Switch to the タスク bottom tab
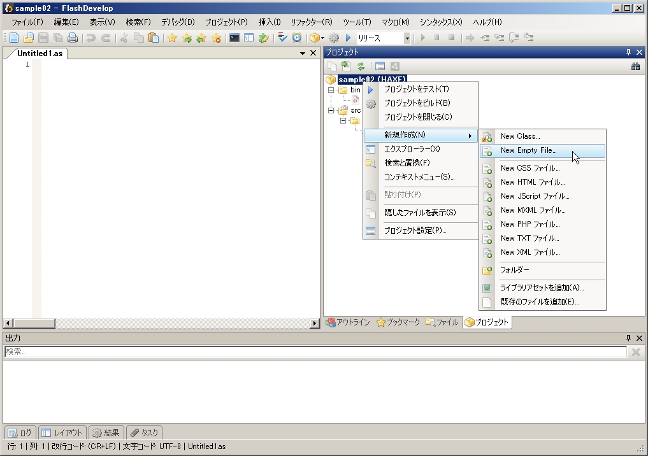Screen dimensions: 648x456 pos(144,433)
